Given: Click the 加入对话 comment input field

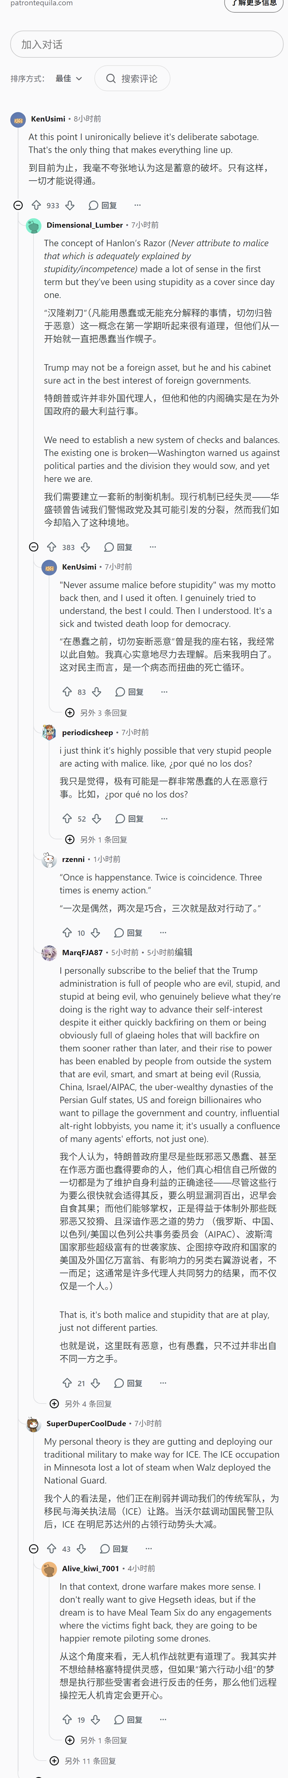Looking at the screenshot, I should click(147, 44).
